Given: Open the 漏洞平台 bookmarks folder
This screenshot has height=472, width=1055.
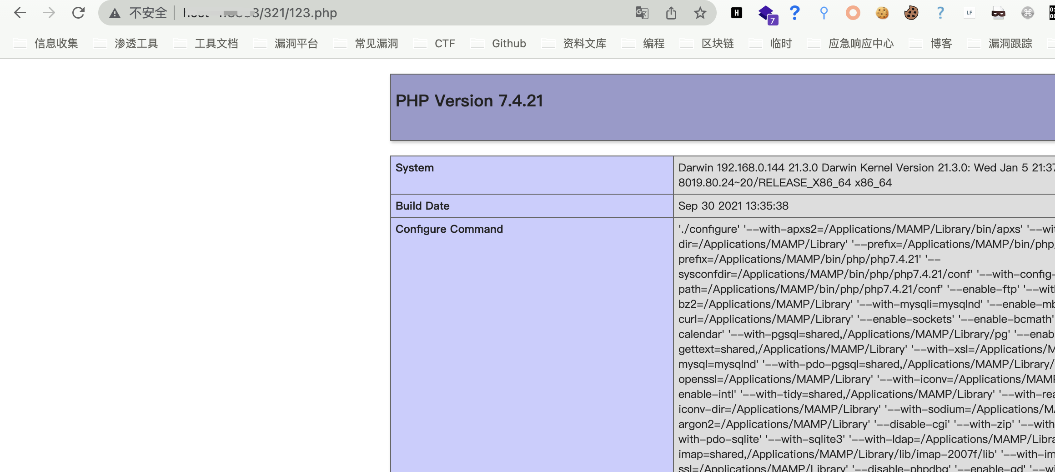Looking at the screenshot, I should [x=286, y=43].
